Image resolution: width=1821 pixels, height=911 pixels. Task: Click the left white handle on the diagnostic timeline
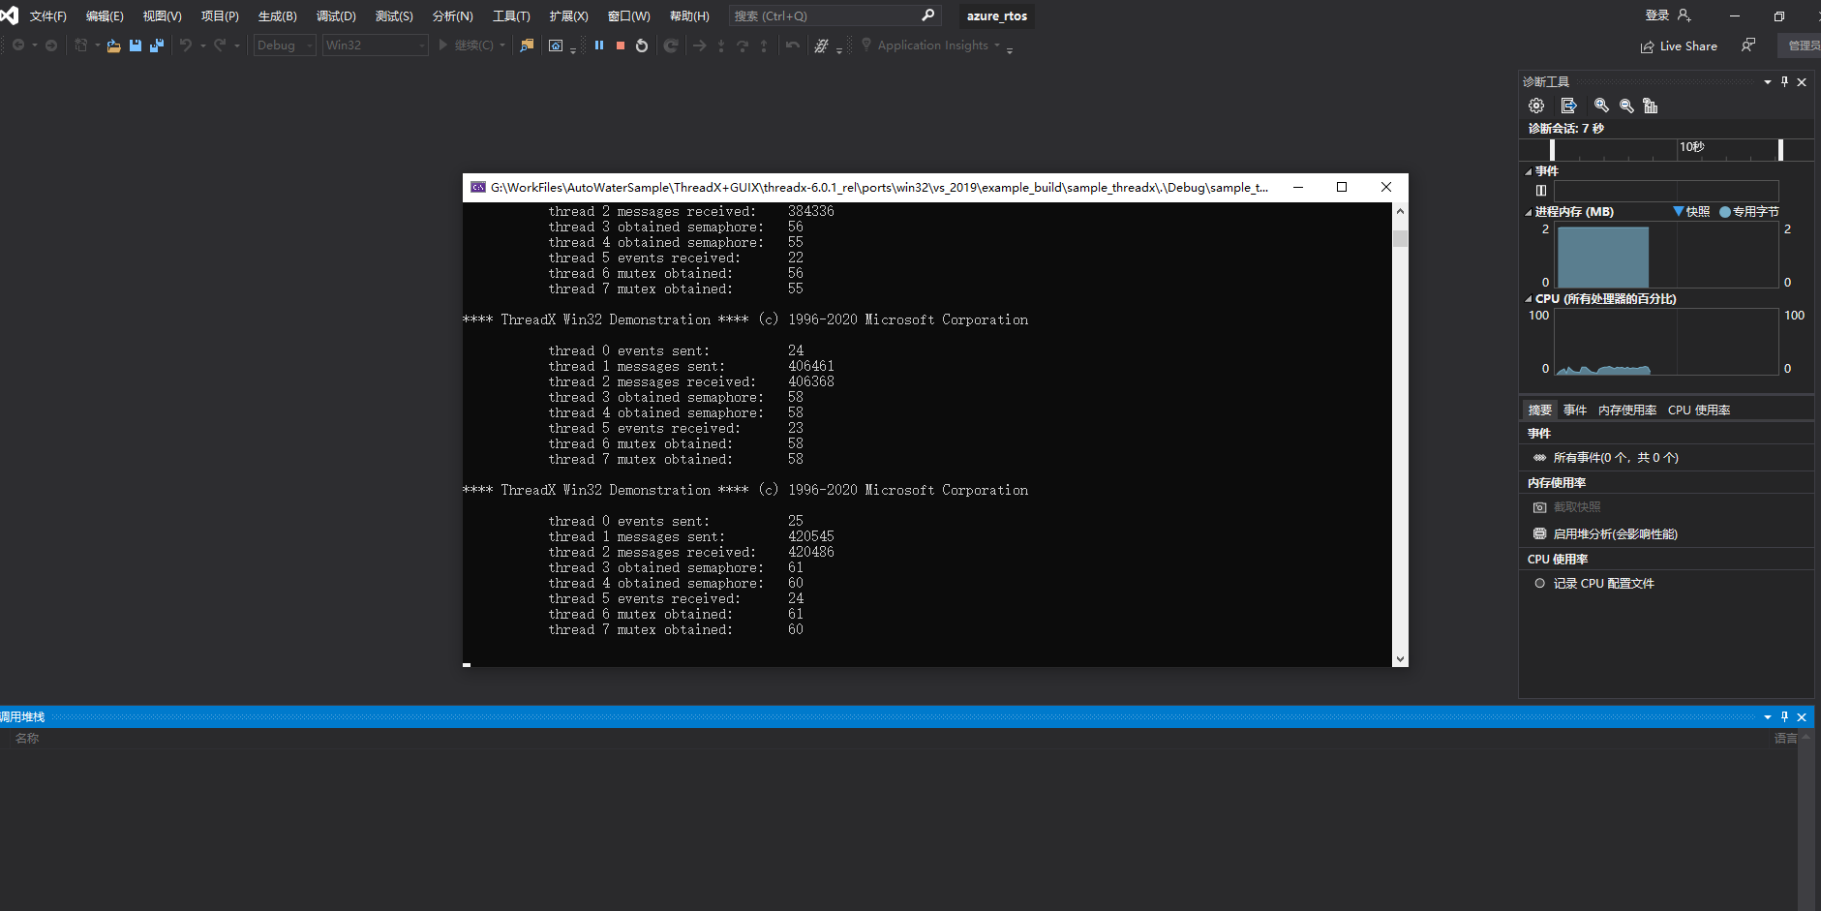pyautogui.click(x=1552, y=150)
